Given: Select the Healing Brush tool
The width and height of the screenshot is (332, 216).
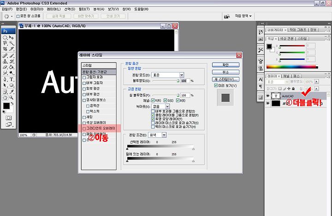Looking at the screenshot, I should [5, 56].
